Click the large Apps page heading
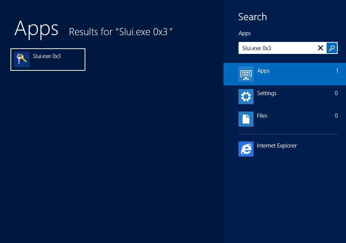 click(x=36, y=28)
